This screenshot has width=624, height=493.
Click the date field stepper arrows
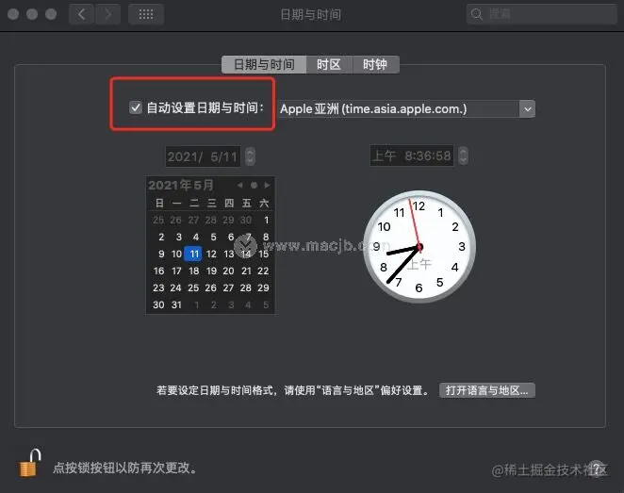point(250,156)
